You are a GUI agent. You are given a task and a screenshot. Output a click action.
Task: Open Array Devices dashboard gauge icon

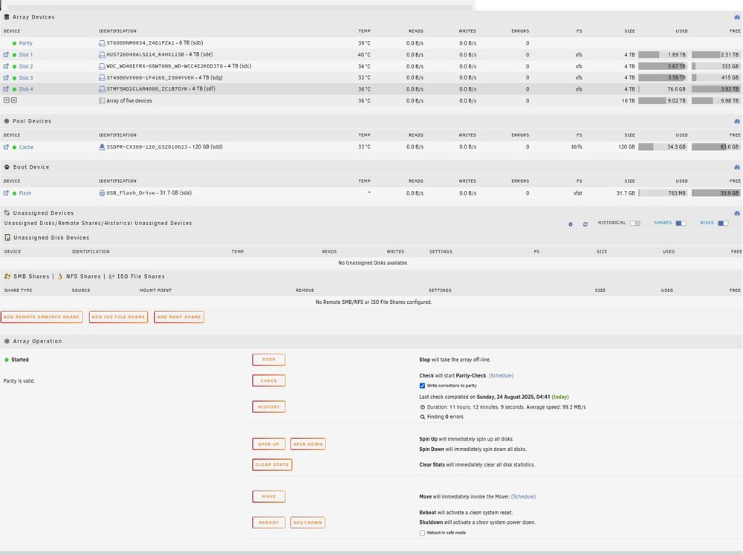tap(737, 17)
